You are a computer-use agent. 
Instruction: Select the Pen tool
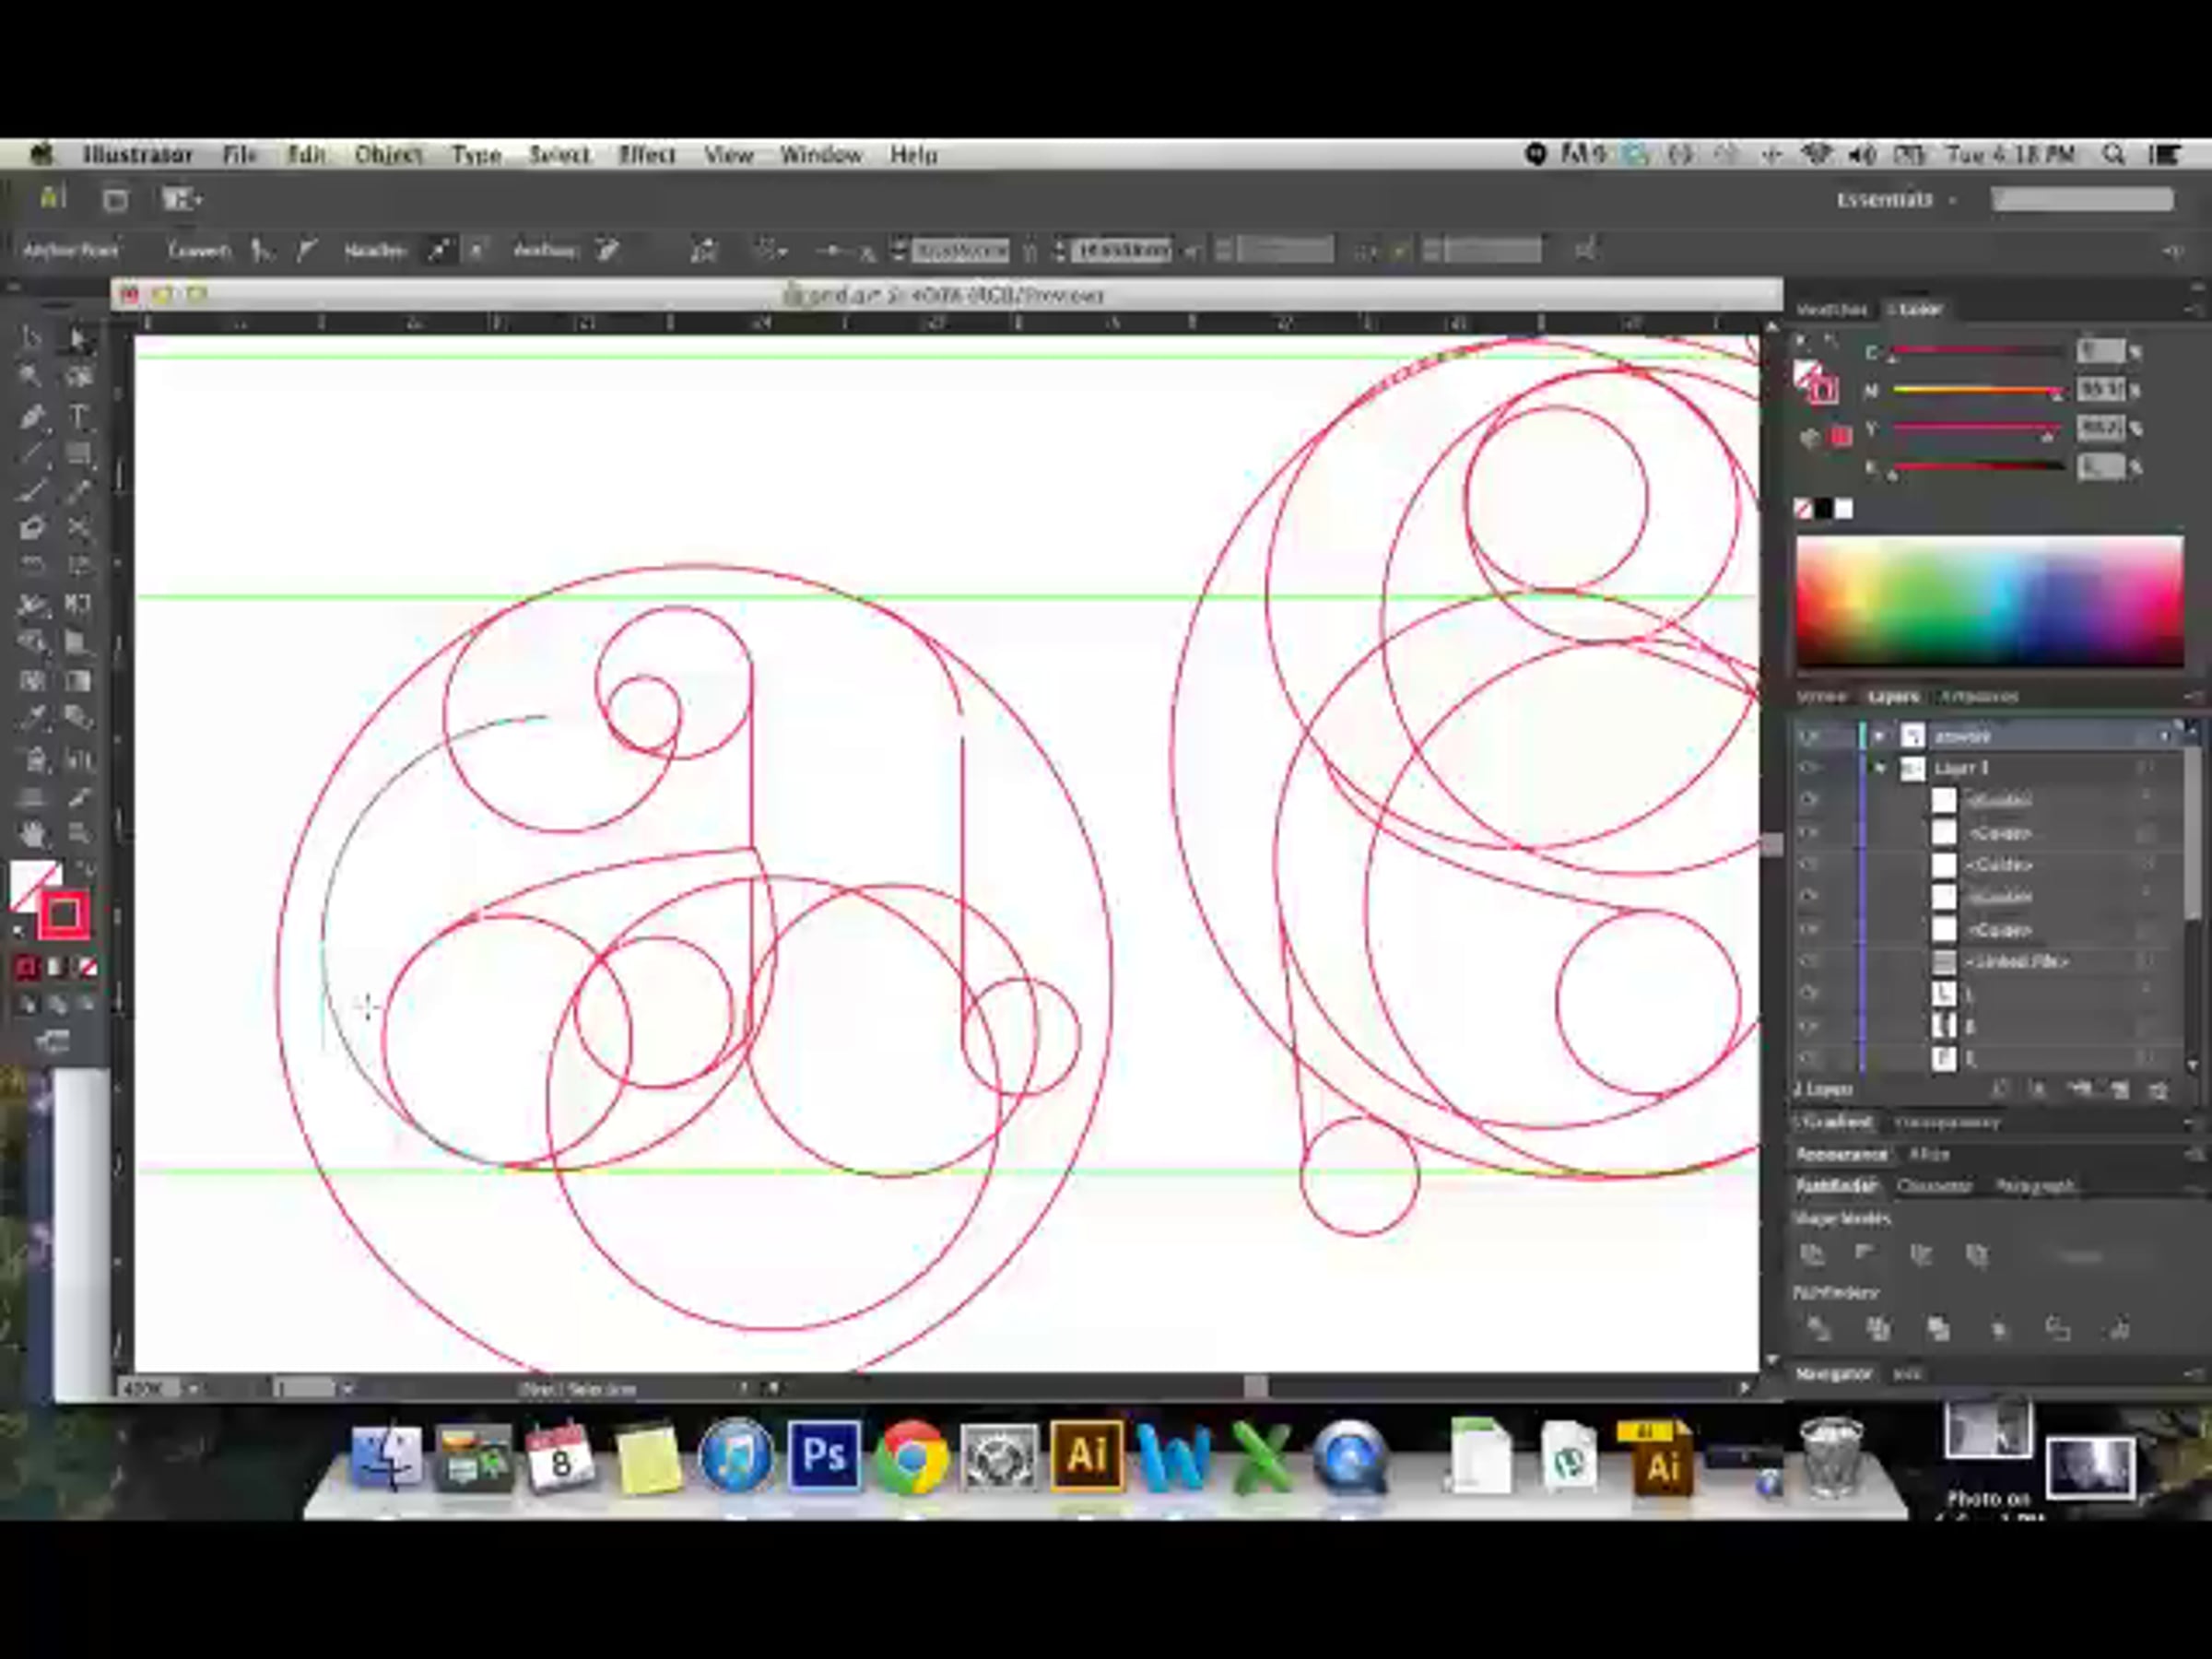click(x=31, y=416)
